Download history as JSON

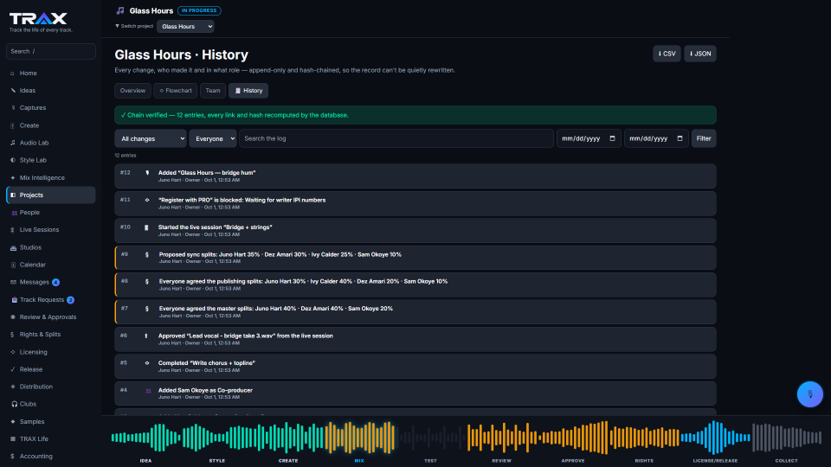(700, 54)
